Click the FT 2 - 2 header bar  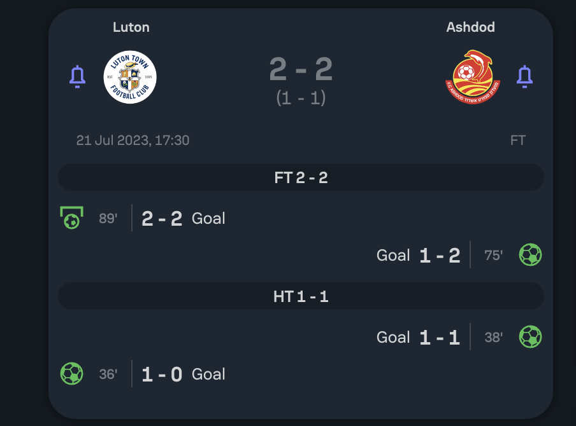click(301, 177)
